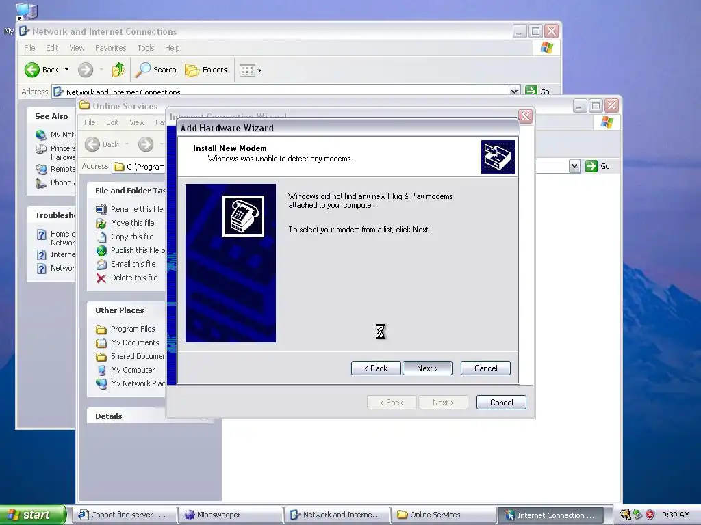Open the View menu in Network and Internet Connections
Screen dimensions: 701x525
click(x=77, y=48)
